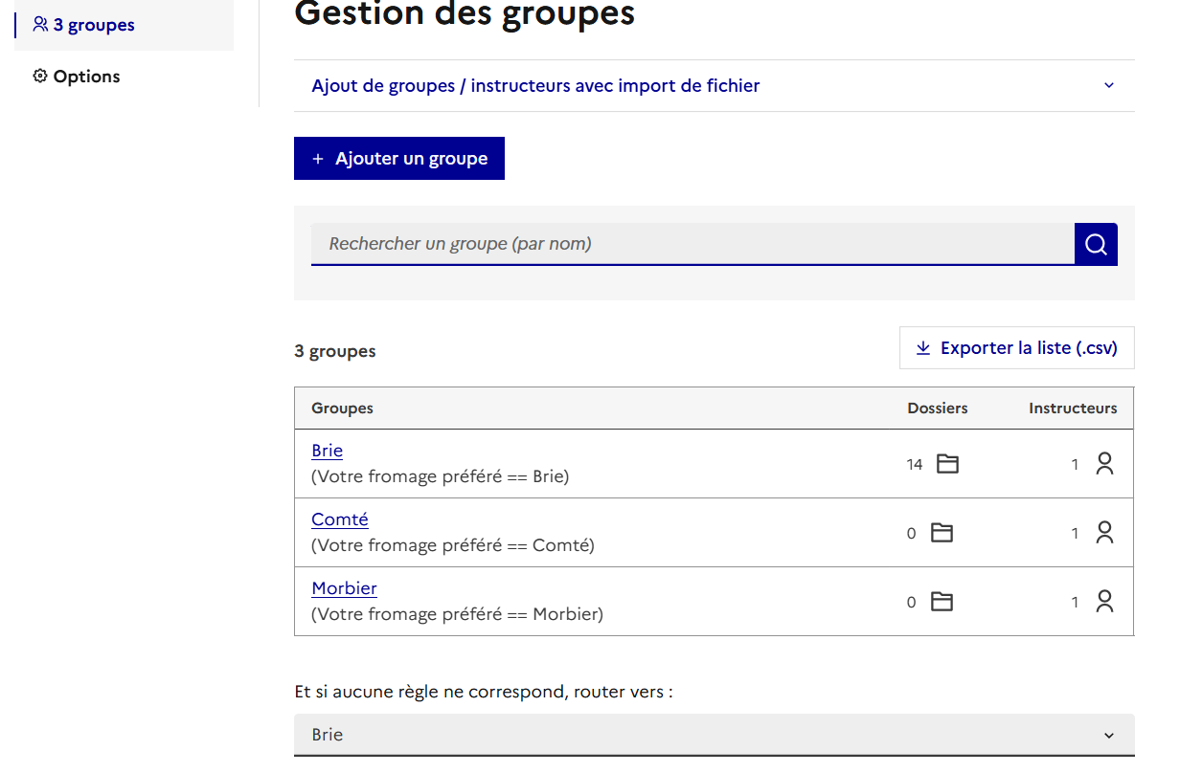The width and height of the screenshot is (1180, 773).
Task: Open the Brie group link
Action: (x=327, y=451)
